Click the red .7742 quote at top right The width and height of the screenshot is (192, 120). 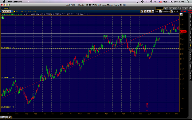183,11
